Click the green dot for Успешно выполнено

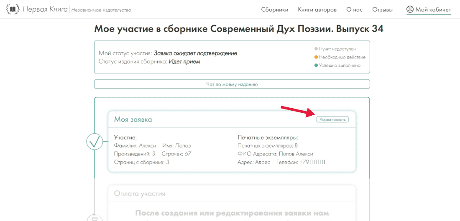(316, 66)
